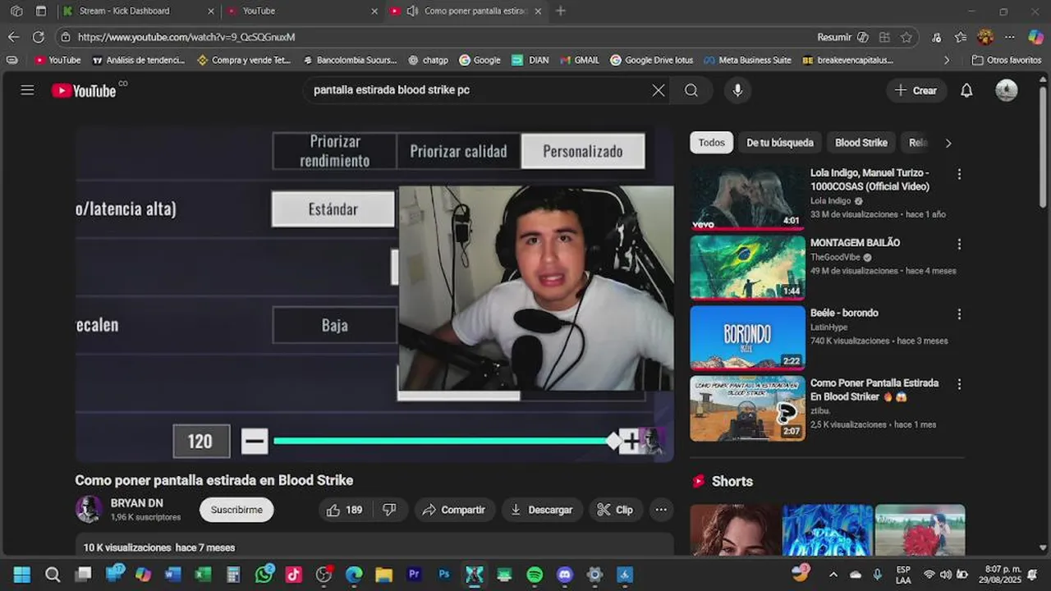The image size is (1051, 591).
Task: Open the Lola Indigo 1000COSAS thumbnail
Action: pos(747,197)
